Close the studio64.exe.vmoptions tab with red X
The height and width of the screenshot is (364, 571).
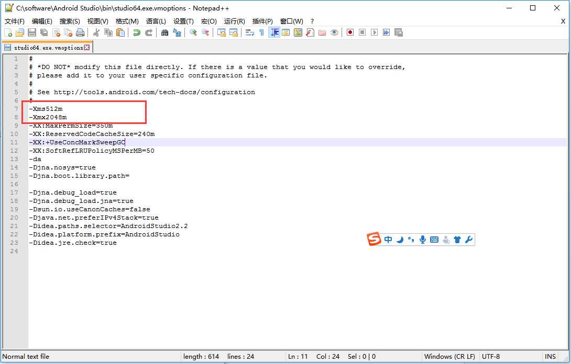[86, 47]
